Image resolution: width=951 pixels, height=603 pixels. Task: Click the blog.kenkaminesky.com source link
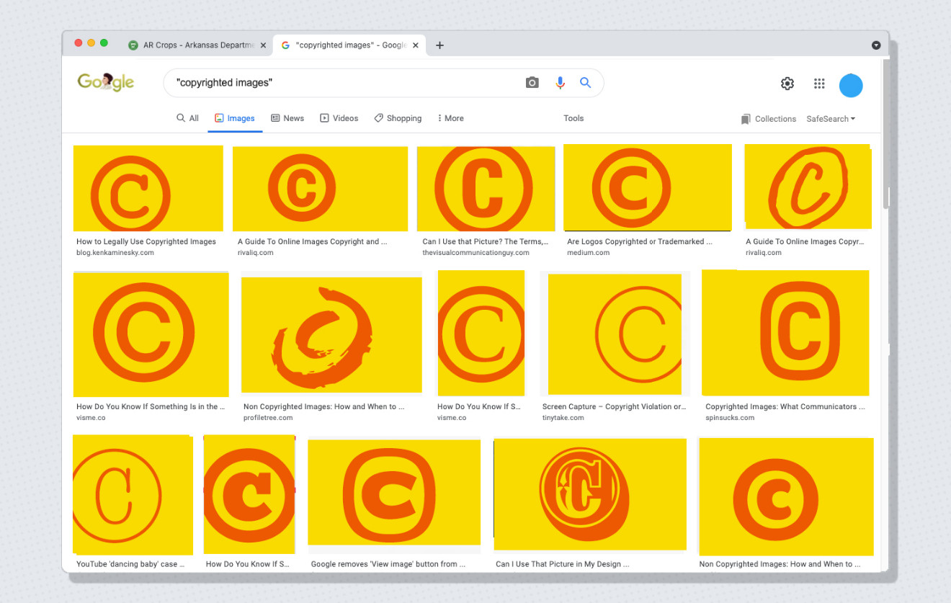[x=115, y=253]
